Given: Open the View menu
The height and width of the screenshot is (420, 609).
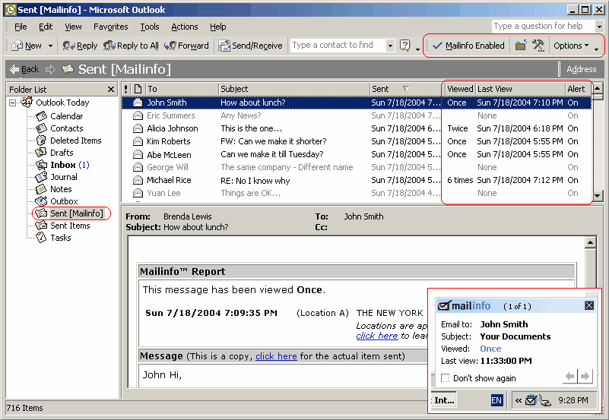Looking at the screenshot, I should point(73,27).
